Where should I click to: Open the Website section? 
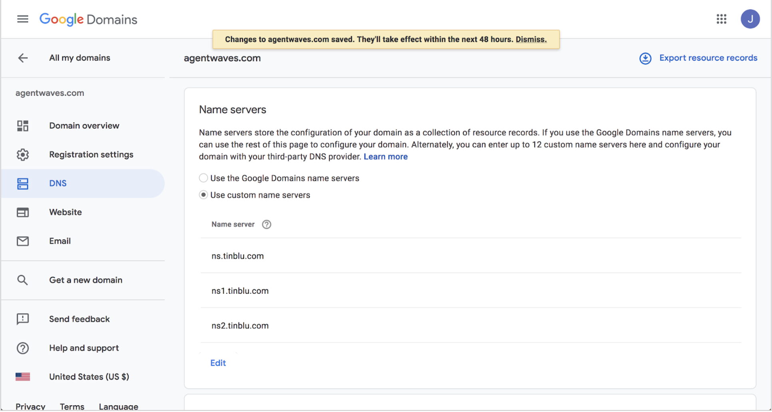coord(66,212)
